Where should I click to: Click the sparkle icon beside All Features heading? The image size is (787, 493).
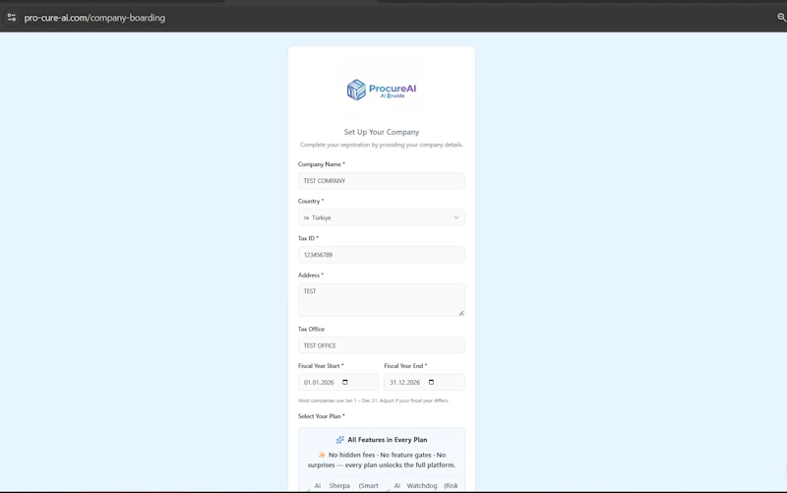[x=340, y=440]
